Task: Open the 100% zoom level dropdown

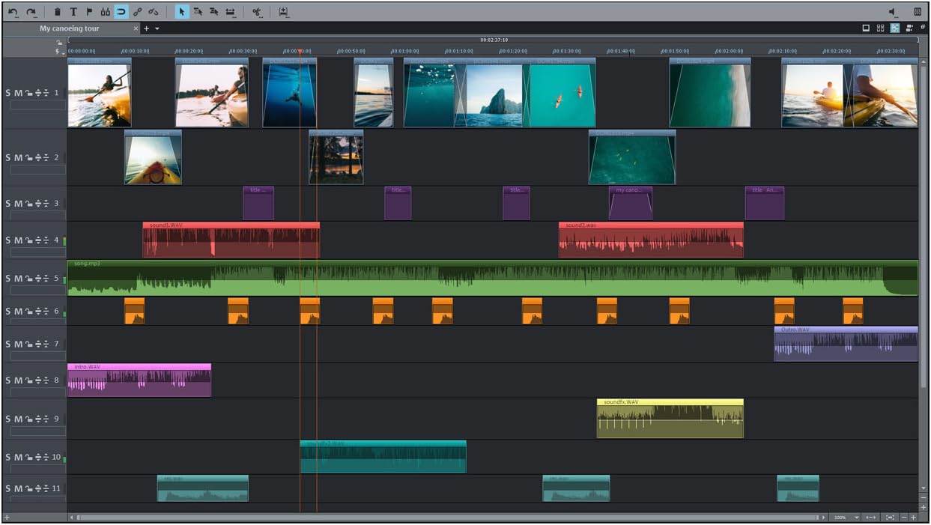Action: coord(856,518)
